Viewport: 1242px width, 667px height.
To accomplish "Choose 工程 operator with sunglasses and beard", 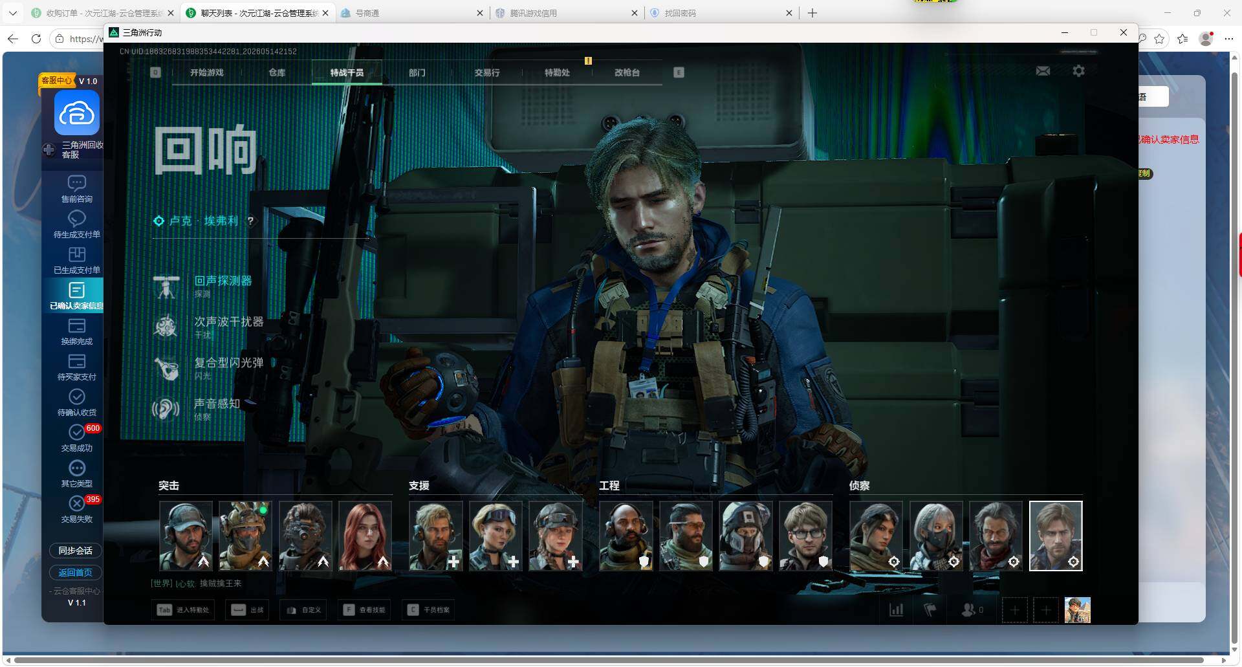I will coord(686,536).
